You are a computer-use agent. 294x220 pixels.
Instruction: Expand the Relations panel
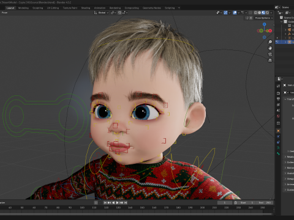285,156
